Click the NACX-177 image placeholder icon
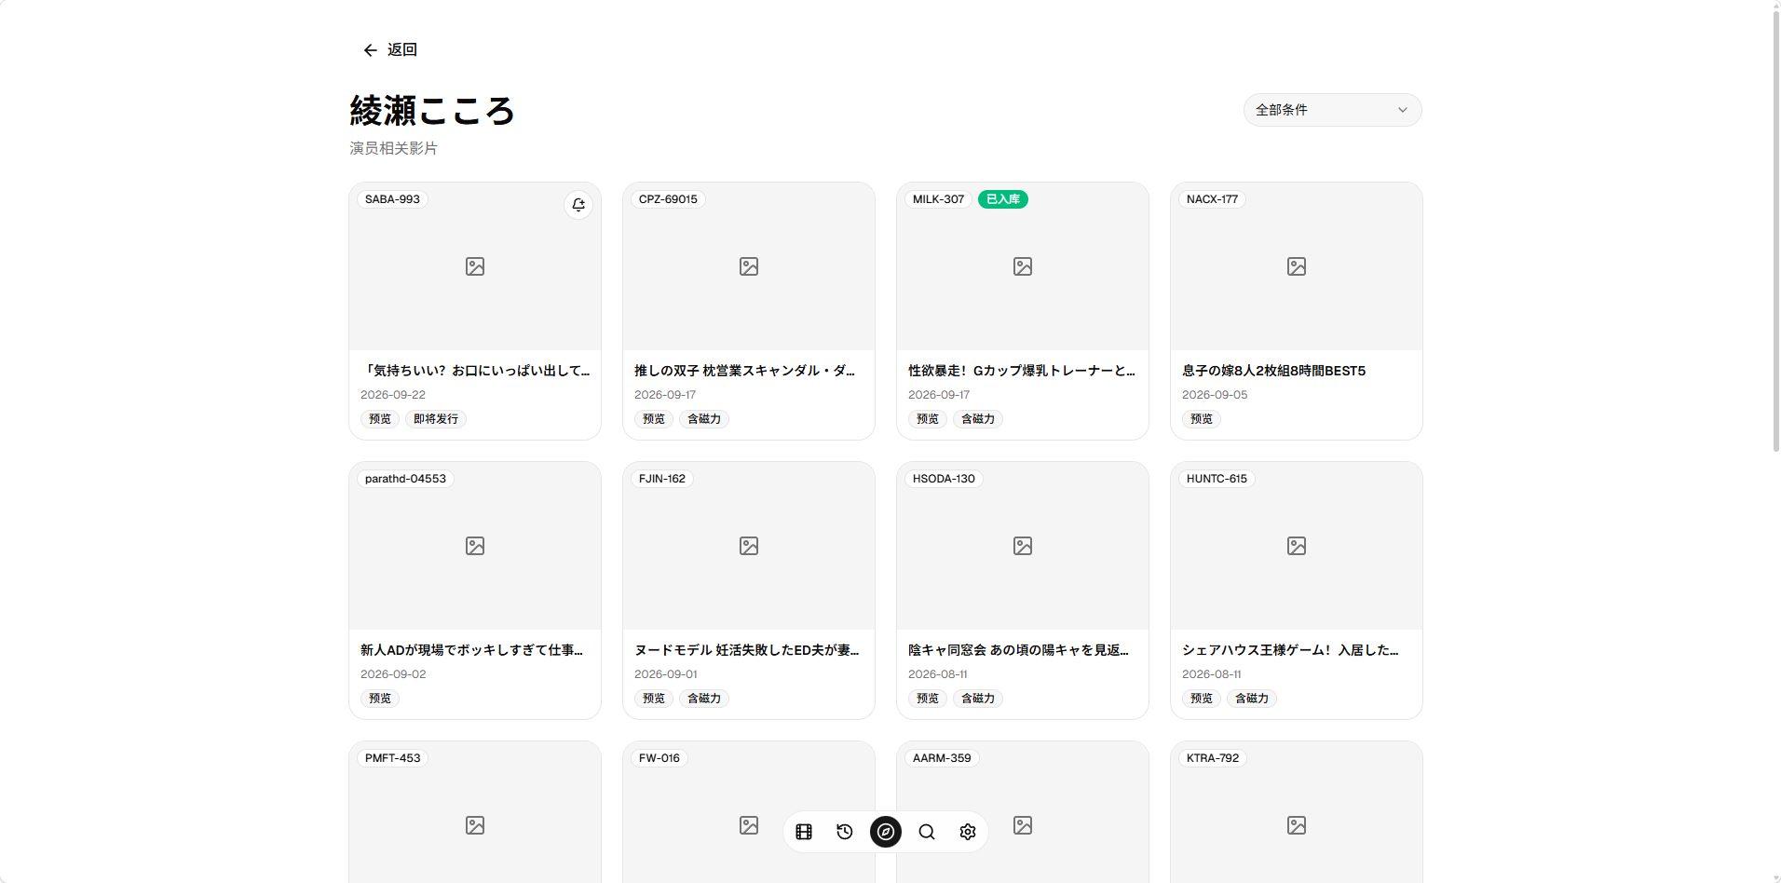 pos(1297,266)
